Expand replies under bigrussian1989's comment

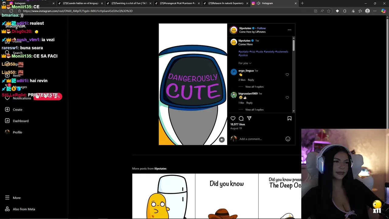(x=254, y=109)
